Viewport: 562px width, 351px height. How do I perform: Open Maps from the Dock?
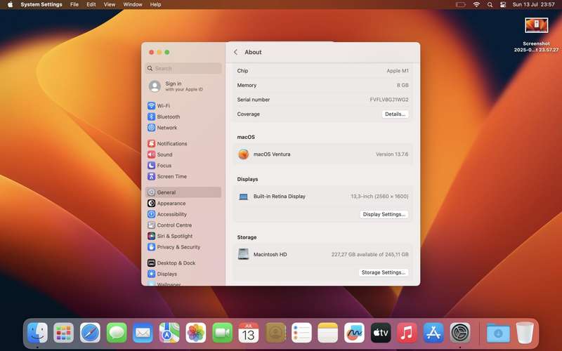point(169,333)
